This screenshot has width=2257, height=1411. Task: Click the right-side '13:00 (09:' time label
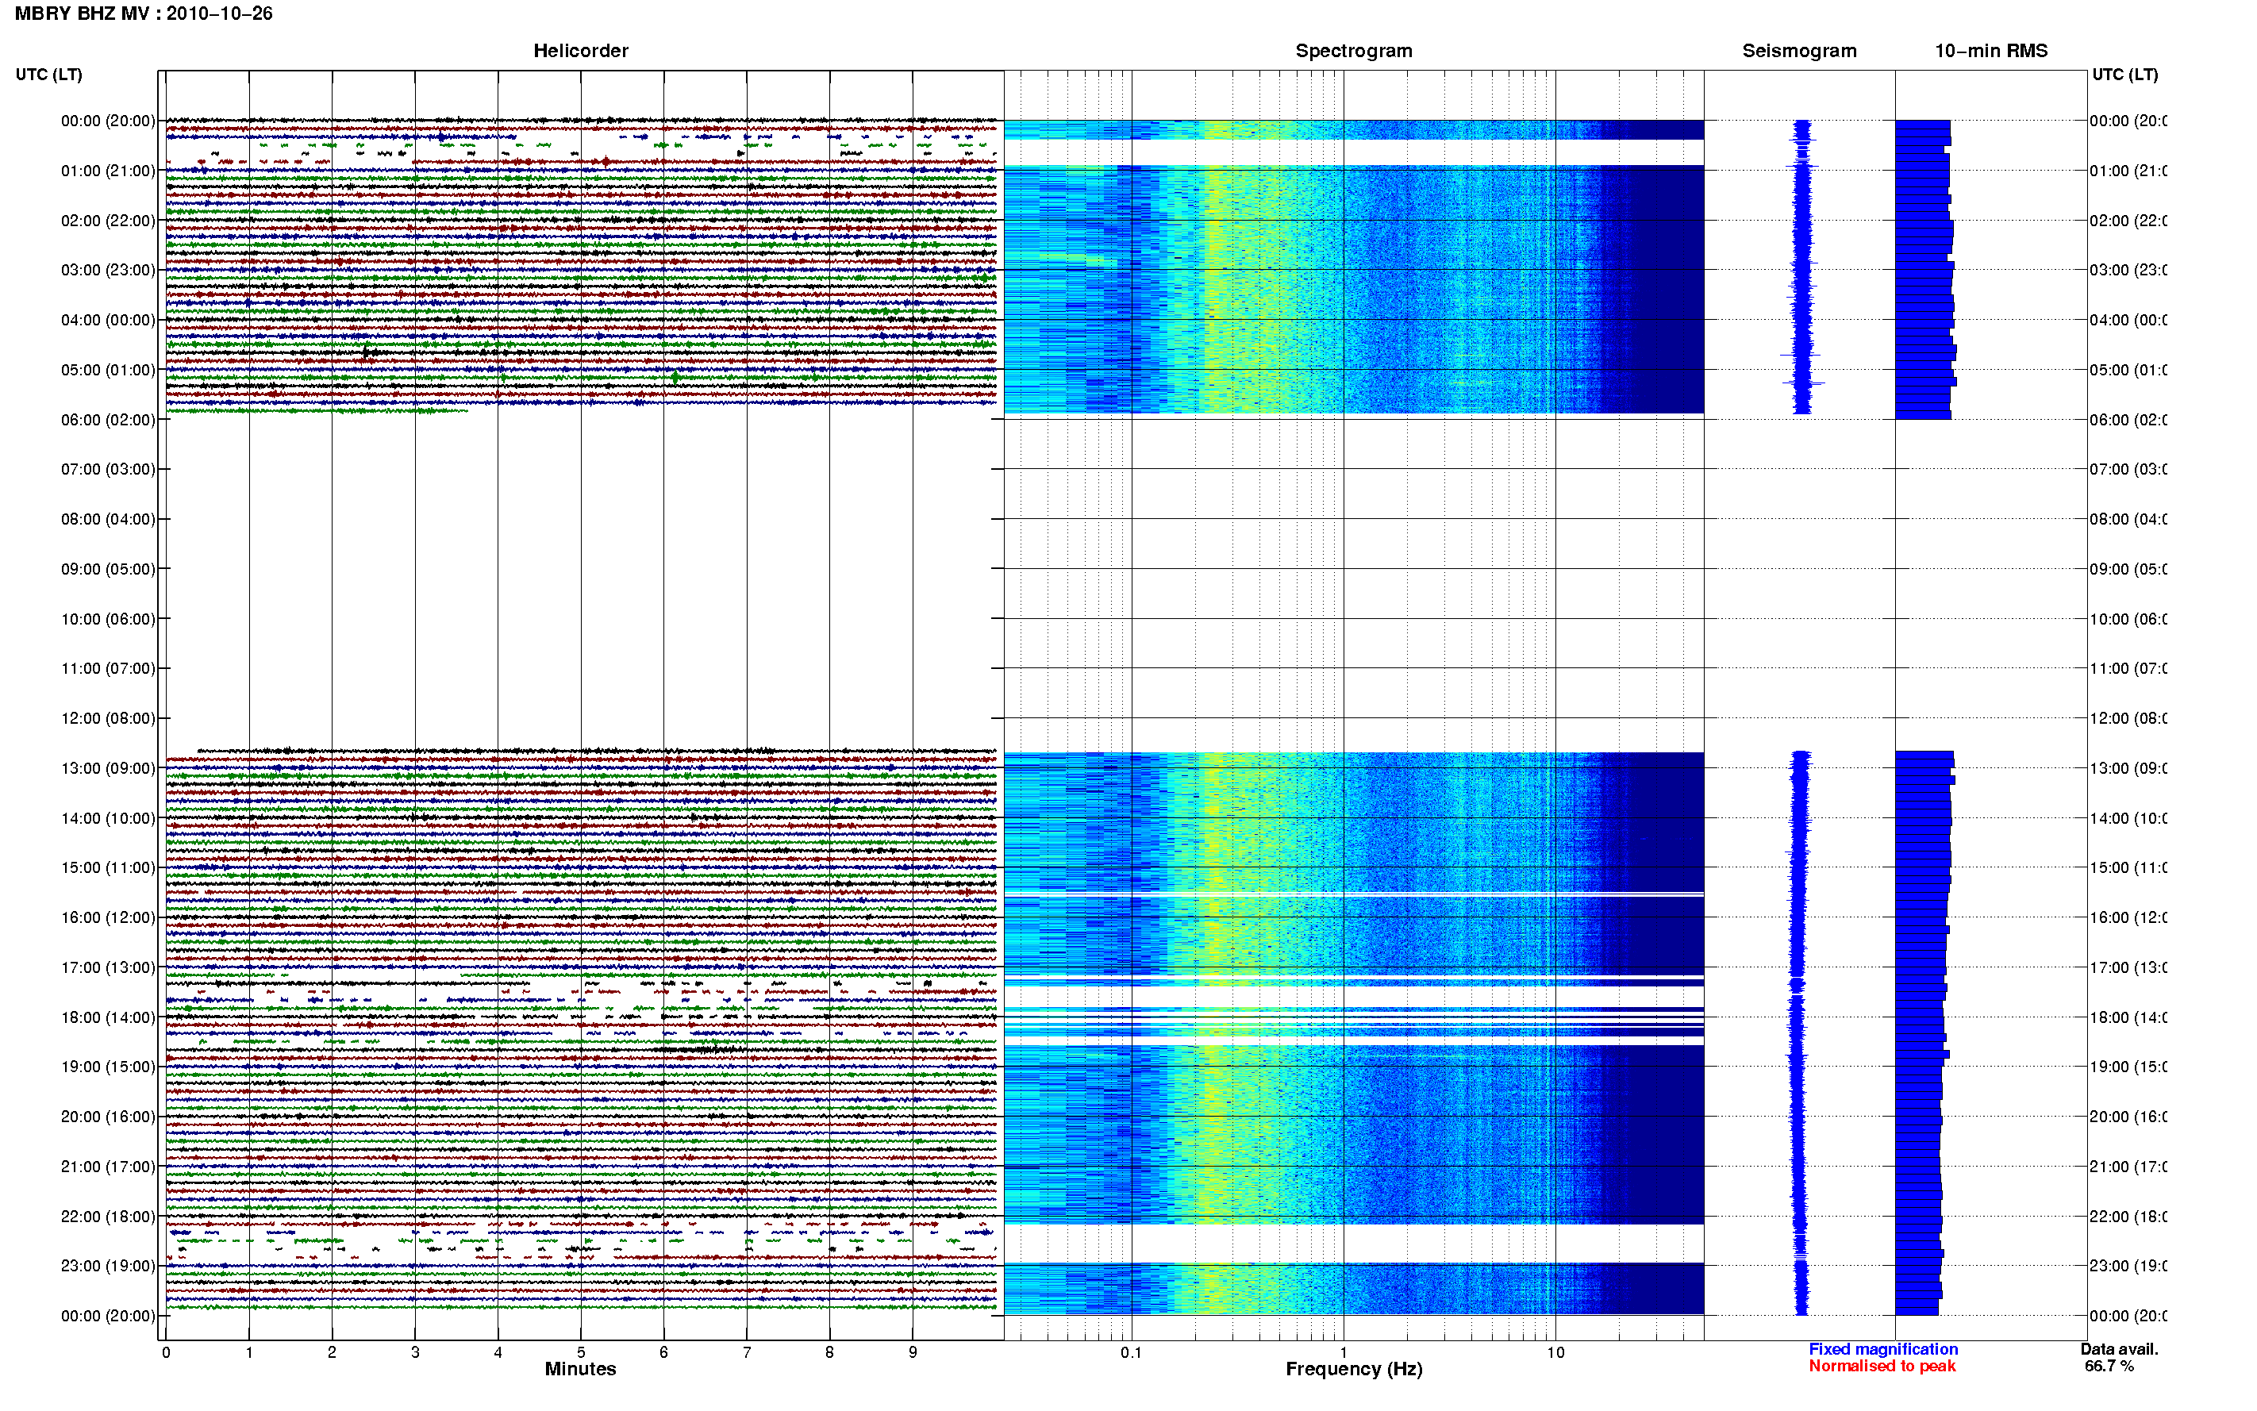[x=2128, y=769]
